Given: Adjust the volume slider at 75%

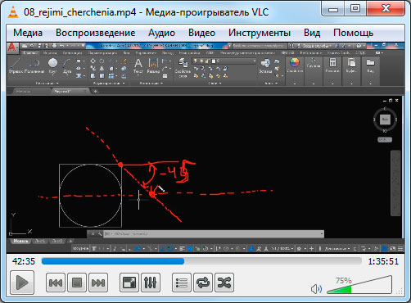Looking at the screenshot, I should point(359,285).
